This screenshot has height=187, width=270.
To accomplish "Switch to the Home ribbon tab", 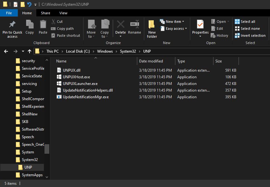I will coord(27,13).
